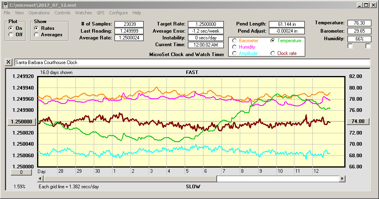The width and height of the screenshot is (379, 199).
Task: Click the Average Rate value field
Action: (129, 38)
